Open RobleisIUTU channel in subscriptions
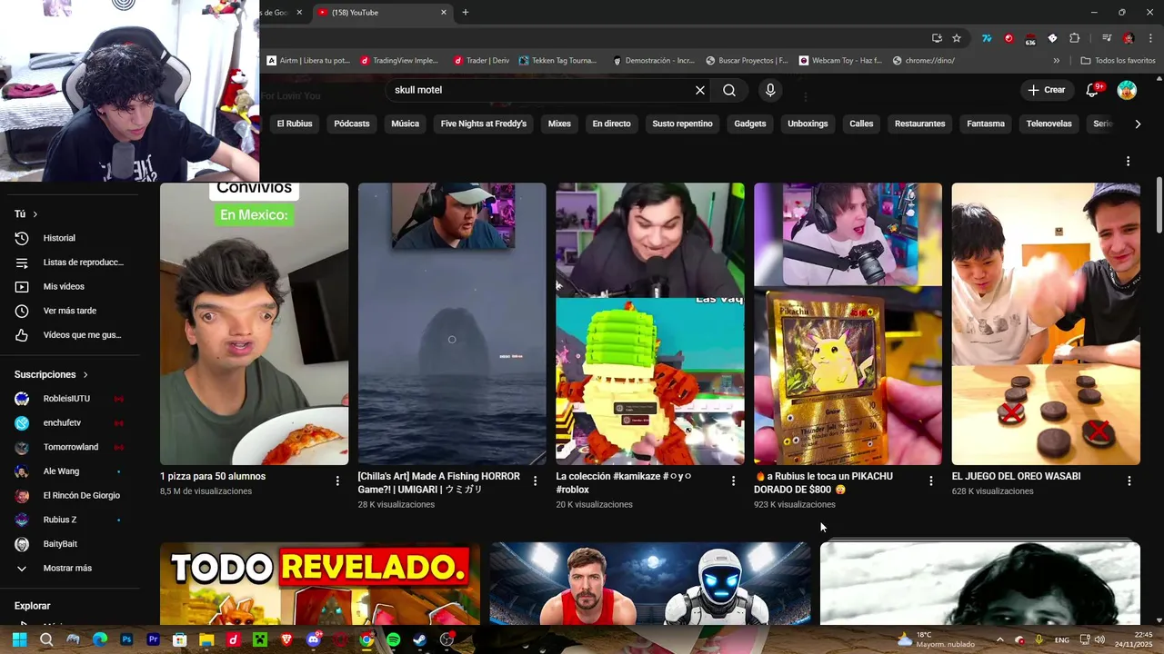Screen dimensions: 1164x654 68,399
